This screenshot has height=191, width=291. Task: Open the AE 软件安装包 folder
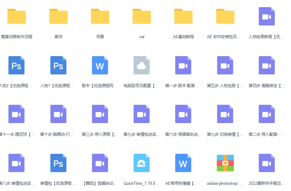[x=225, y=16]
